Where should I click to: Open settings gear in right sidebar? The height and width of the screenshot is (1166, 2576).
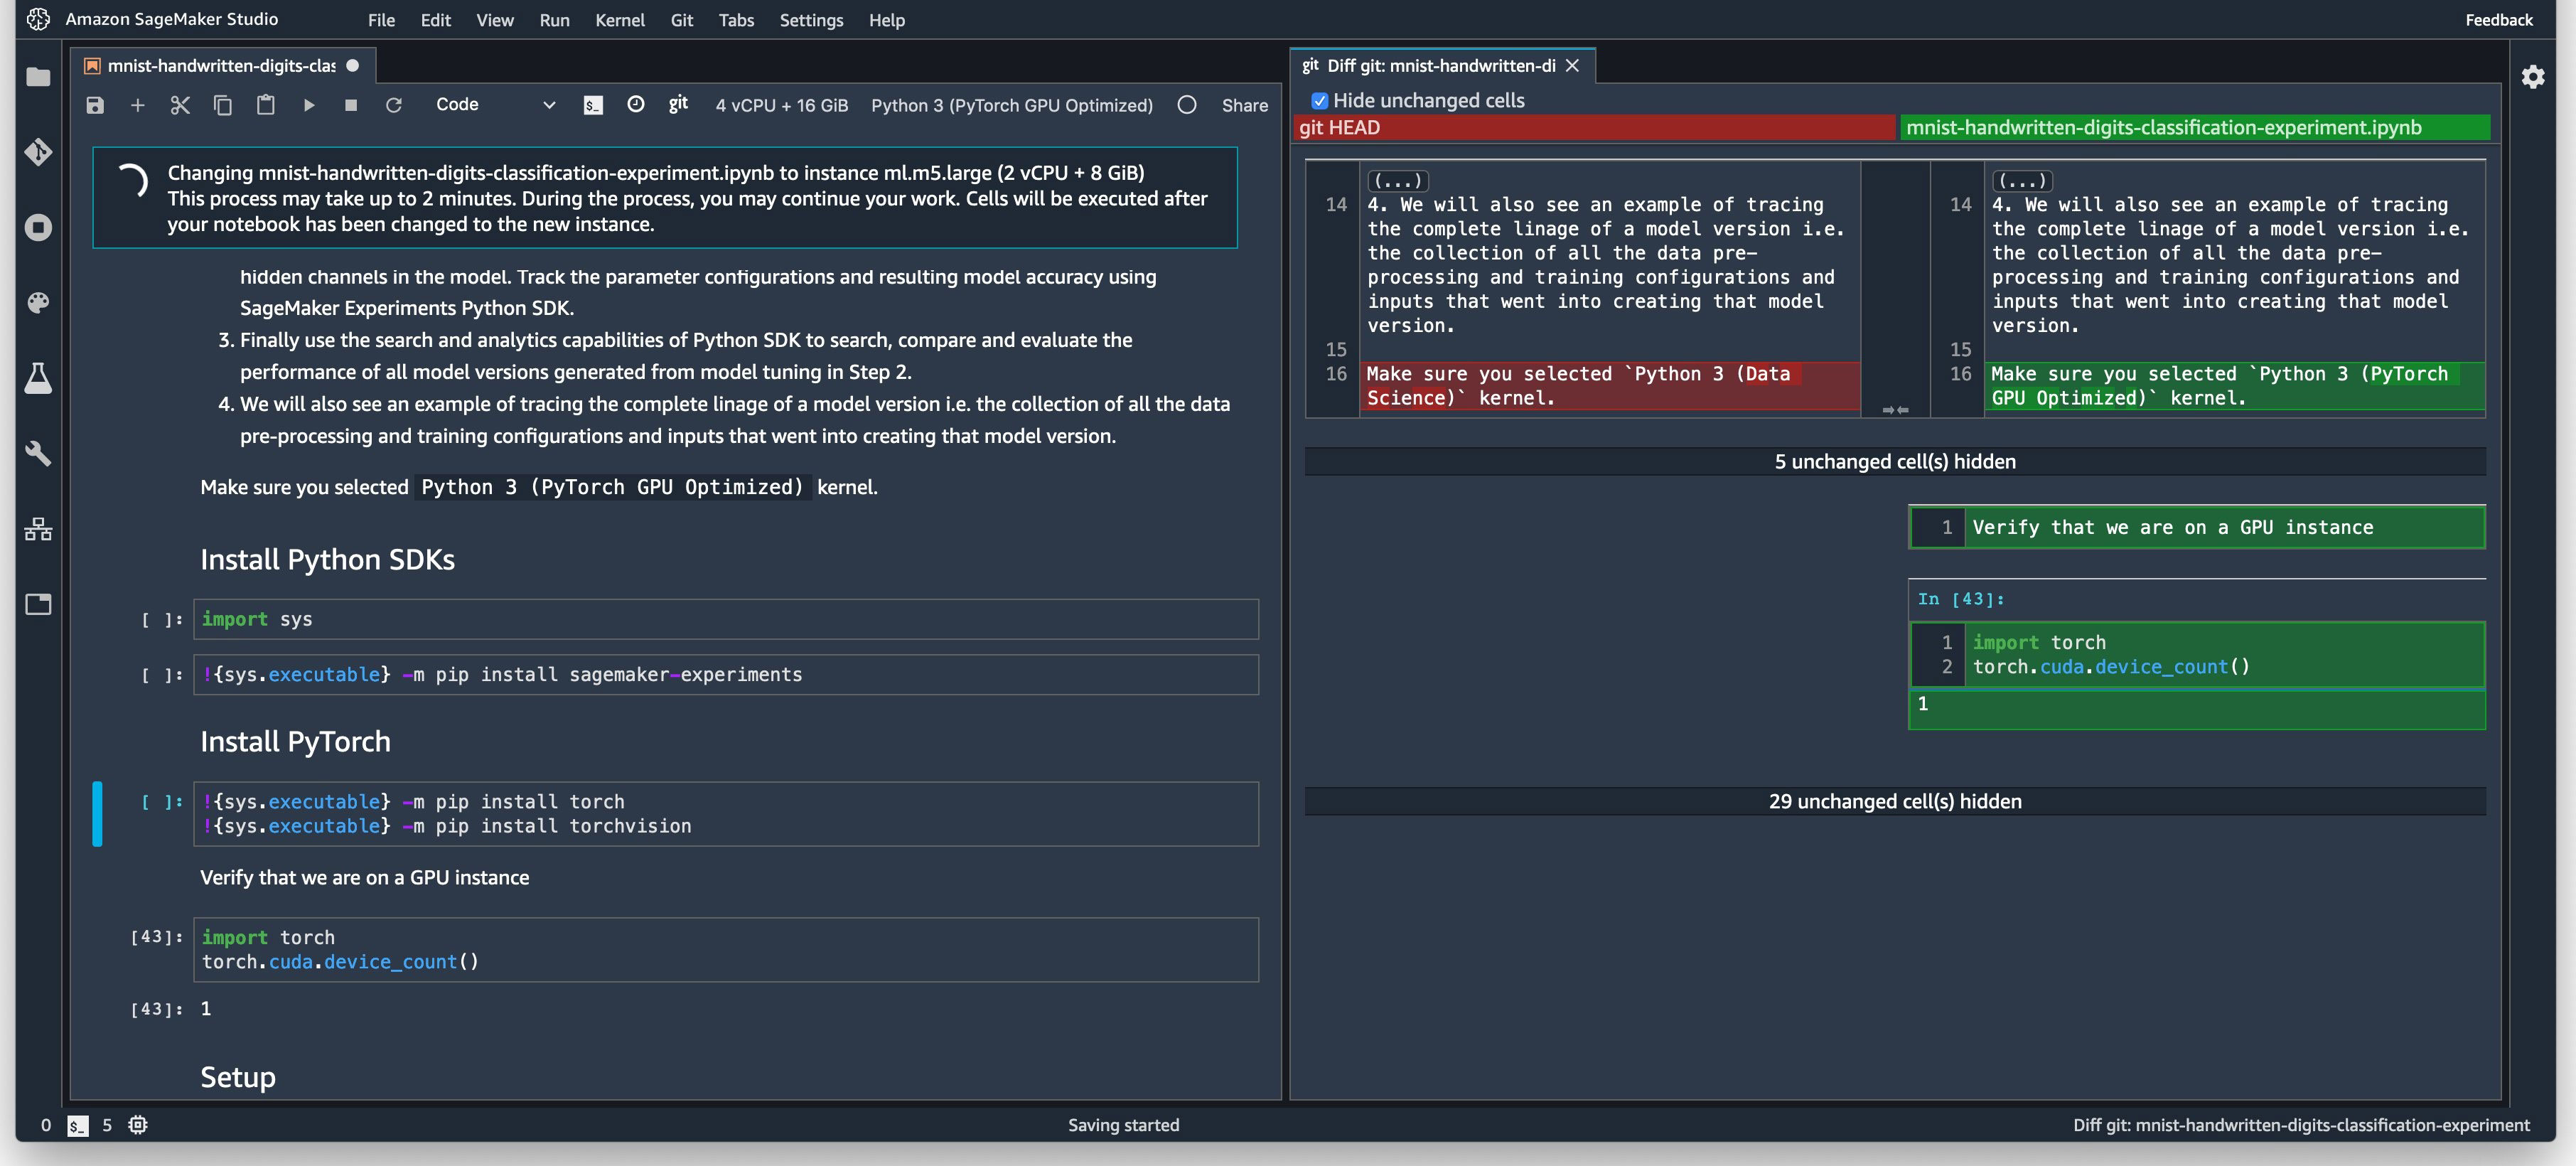(x=2533, y=77)
